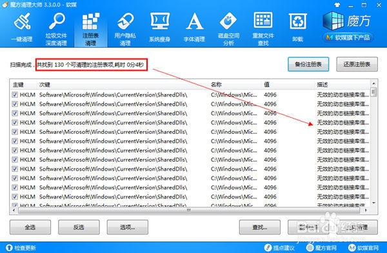Click the 魔方 cube logo
The height and width of the screenshot is (253, 387).
tap(347, 21)
